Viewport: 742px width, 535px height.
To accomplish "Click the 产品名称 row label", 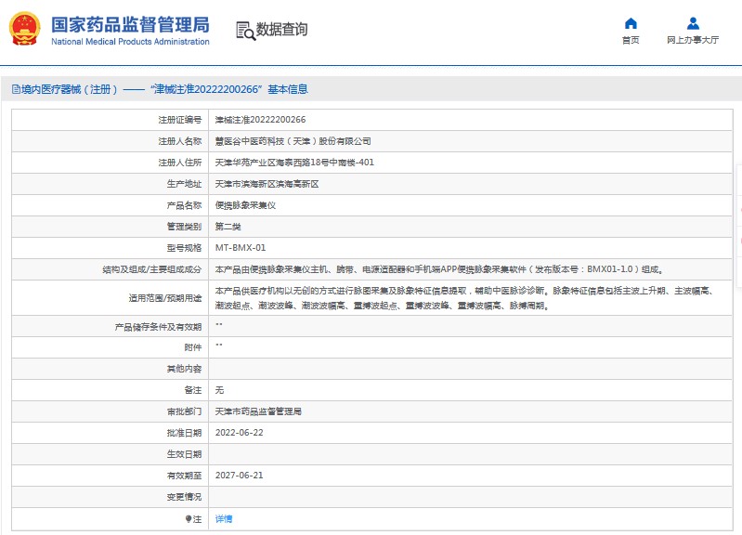I will 184,205.
